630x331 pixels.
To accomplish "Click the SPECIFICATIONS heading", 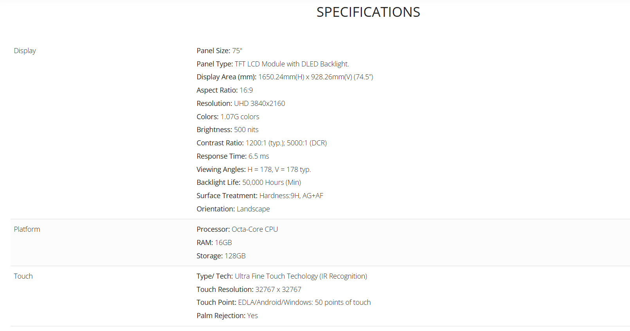I will pyautogui.click(x=368, y=13).
